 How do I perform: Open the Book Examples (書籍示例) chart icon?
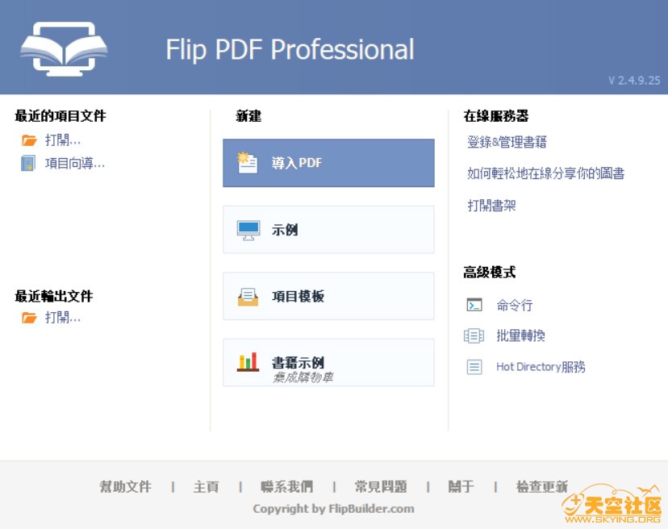(x=247, y=360)
